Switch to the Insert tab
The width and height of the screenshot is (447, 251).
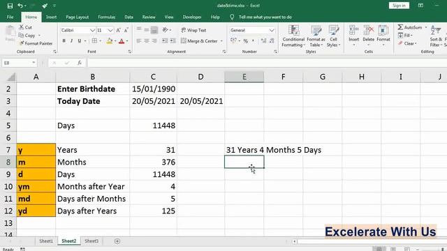click(51, 17)
